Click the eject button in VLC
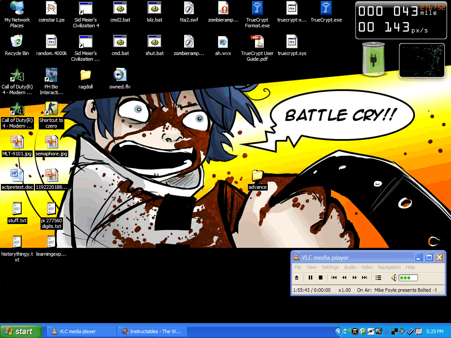This screenshot has width=451, height=338. 297,278
